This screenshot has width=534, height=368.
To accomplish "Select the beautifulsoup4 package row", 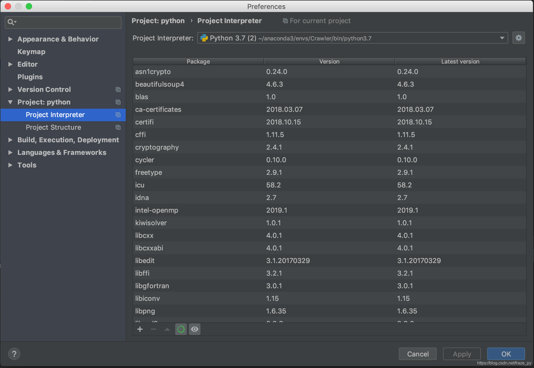I will point(329,84).
